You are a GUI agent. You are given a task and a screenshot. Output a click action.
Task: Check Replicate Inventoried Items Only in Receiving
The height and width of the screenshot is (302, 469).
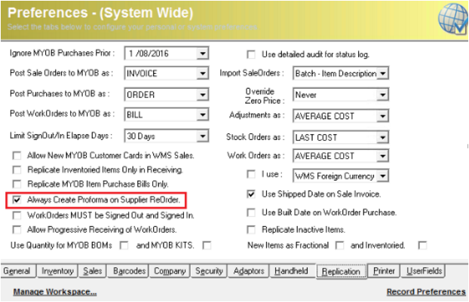tap(17, 170)
